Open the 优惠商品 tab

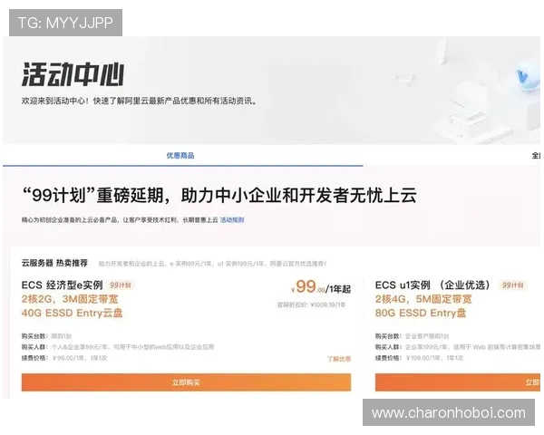click(x=180, y=155)
